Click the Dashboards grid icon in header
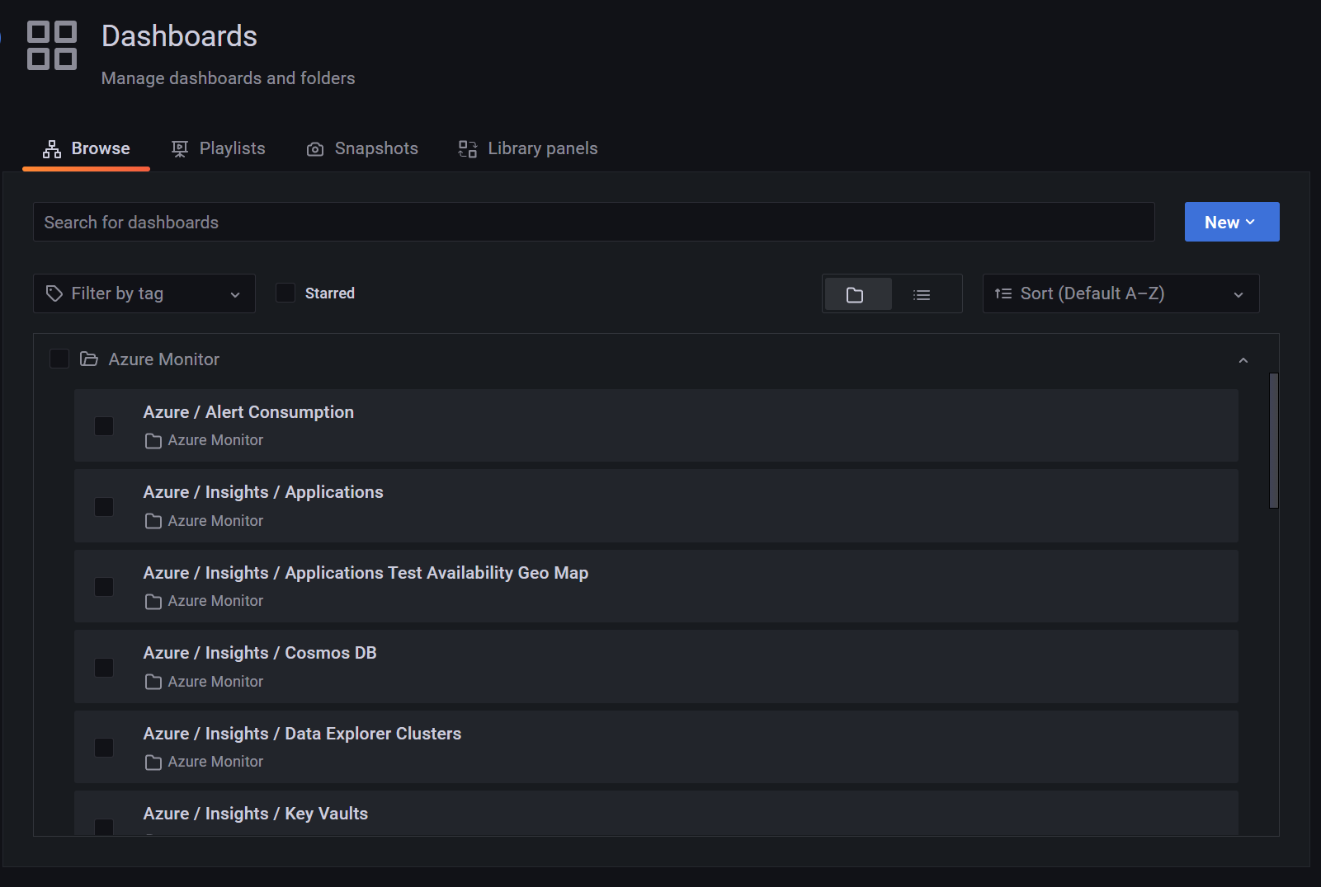 [52, 45]
